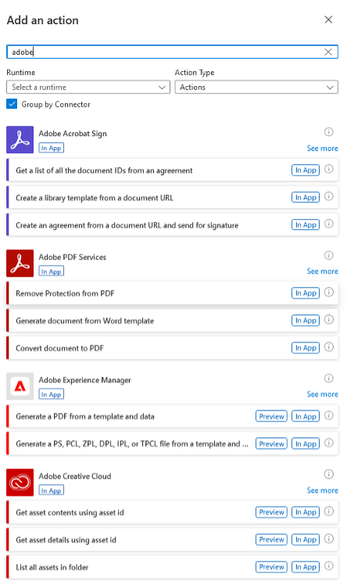Click into the adobe search input field

click(x=165, y=52)
